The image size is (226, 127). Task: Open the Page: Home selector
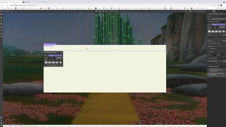click(x=7, y=11)
